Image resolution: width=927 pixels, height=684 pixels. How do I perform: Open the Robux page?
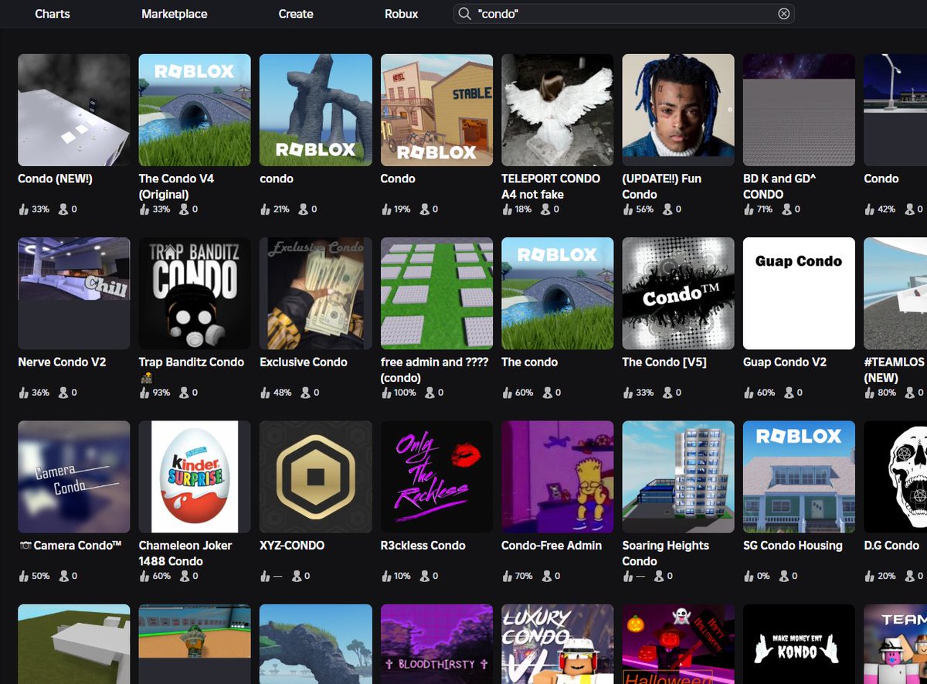[x=402, y=14]
